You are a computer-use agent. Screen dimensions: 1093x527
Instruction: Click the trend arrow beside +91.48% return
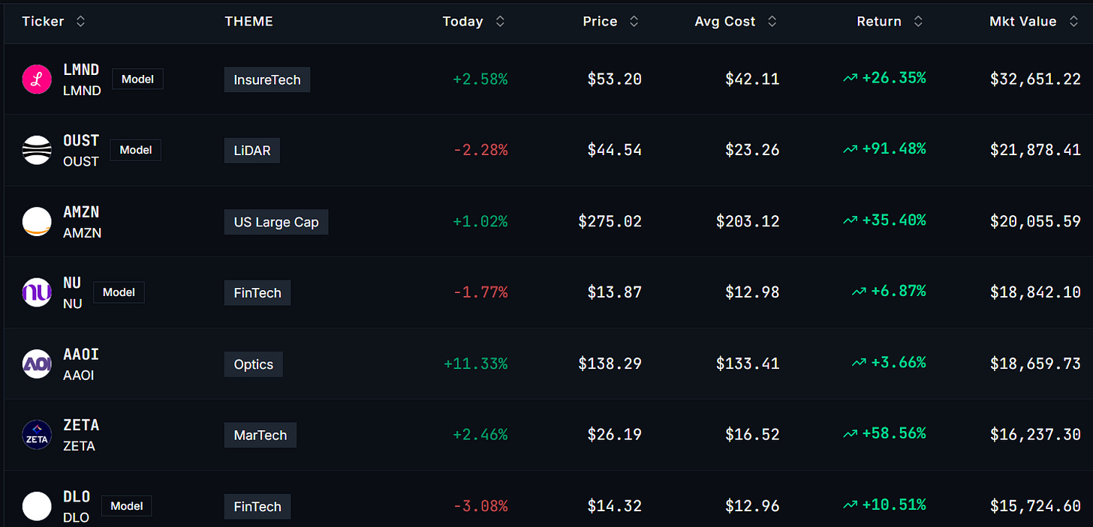(850, 150)
